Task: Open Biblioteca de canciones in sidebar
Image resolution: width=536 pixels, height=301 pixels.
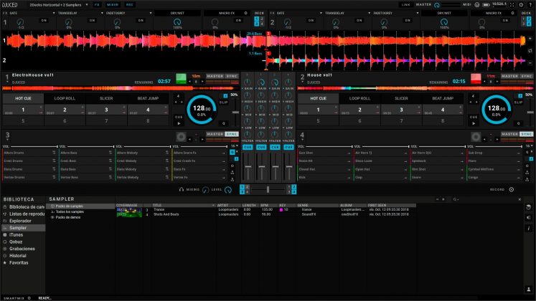Action: (24, 207)
